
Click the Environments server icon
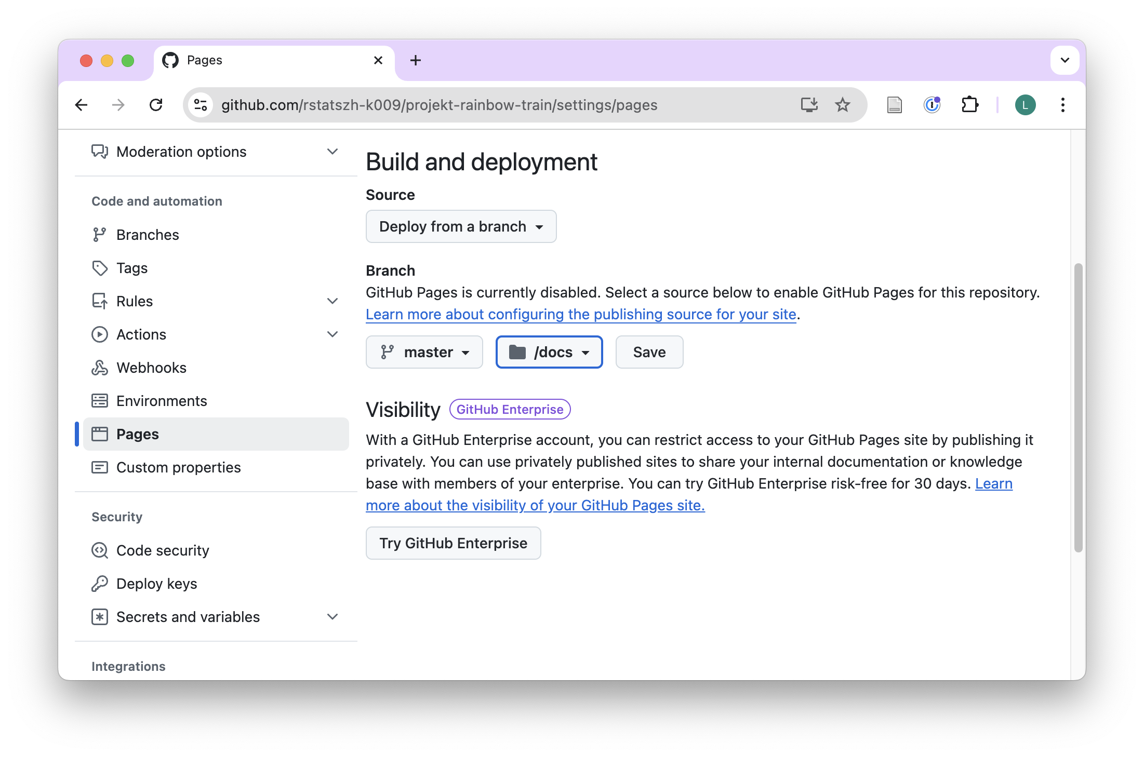click(x=100, y=401)
